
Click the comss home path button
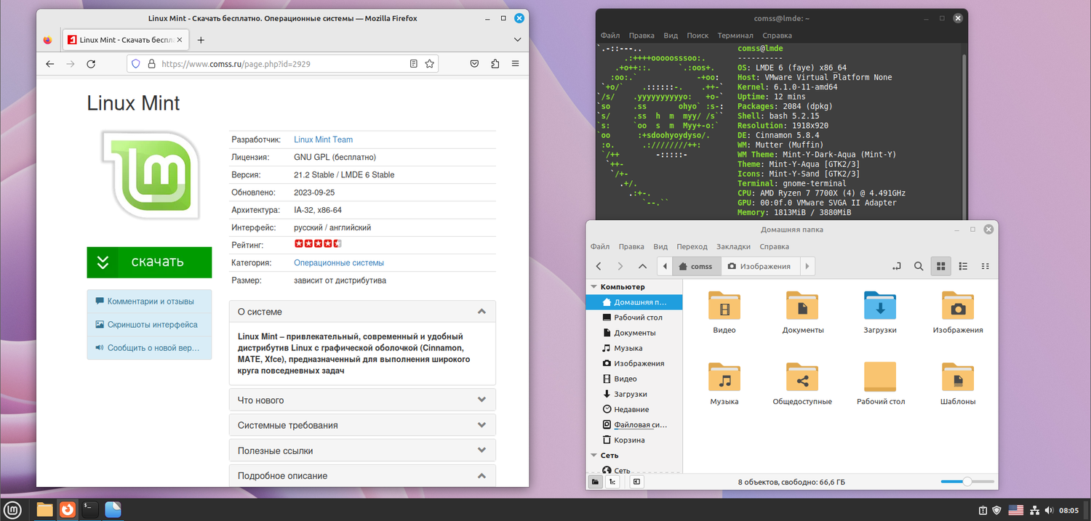(697, 266)
